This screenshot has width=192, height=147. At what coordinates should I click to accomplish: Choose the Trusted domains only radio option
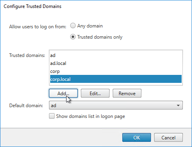point(73,37)
